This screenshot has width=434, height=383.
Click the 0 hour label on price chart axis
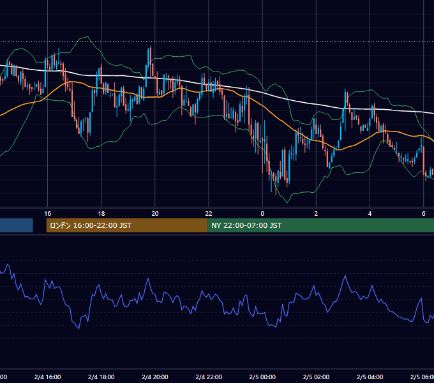(262, 213)
